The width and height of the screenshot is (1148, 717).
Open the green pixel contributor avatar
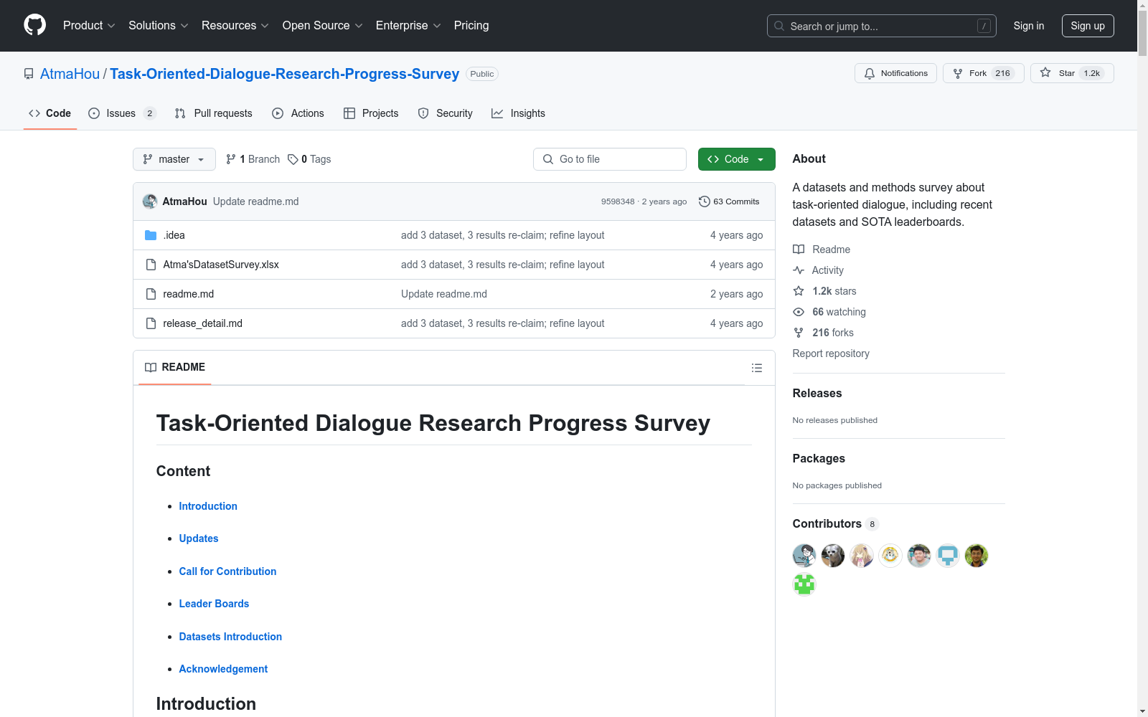coord(804,584)
